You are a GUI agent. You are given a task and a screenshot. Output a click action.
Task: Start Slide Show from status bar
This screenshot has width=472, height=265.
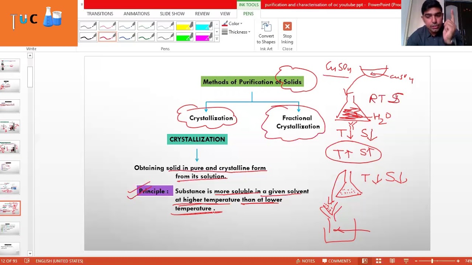pyautogui.click(x=406, y=261)
